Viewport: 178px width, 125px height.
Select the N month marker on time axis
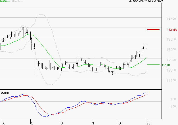(92, 123)
